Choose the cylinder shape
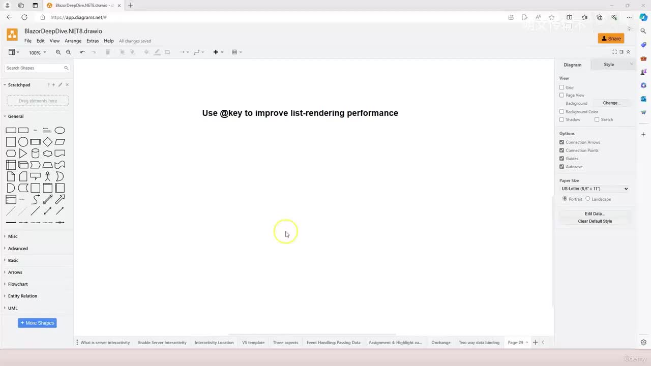This screenshot has width=651, height=366. click(x=35, y=154)
